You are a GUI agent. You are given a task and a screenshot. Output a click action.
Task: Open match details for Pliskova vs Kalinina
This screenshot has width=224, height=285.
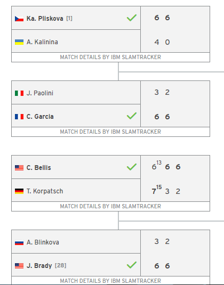pyautogui.click(x=110, y=57)
